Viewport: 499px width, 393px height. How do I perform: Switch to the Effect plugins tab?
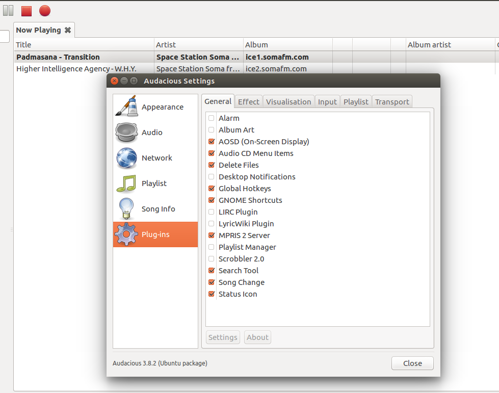(x=249, y=102)
